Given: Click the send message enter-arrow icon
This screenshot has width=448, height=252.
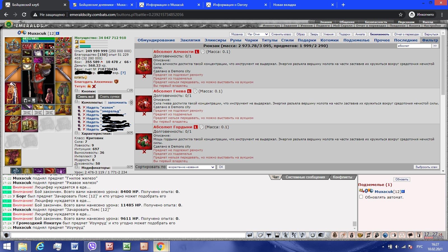Looking at the screenshot, I should 249,235.
